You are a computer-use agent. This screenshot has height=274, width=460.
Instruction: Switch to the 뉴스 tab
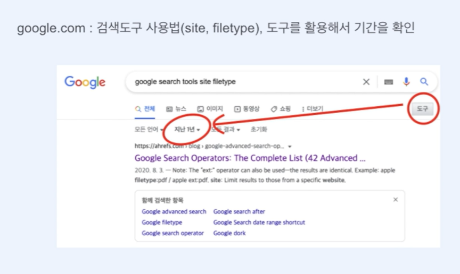[176, 109]
